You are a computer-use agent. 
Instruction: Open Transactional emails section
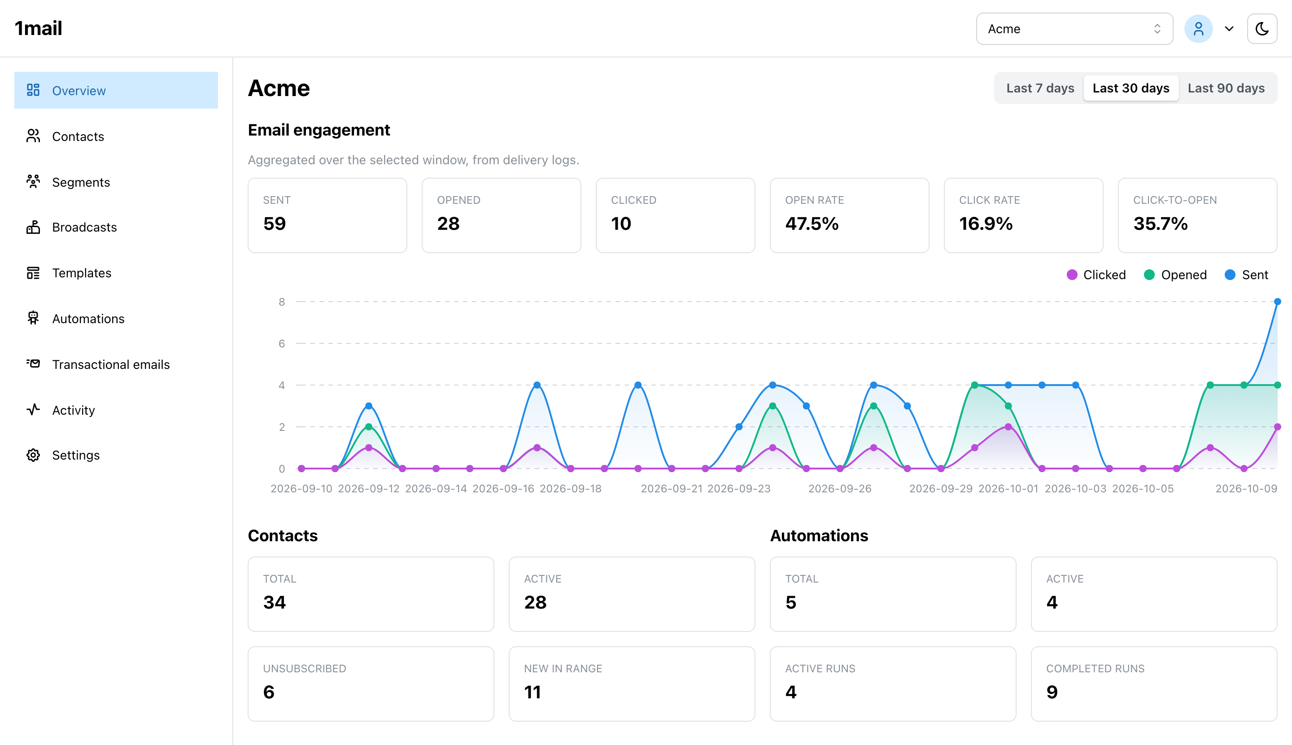click(x=116, y=364)
